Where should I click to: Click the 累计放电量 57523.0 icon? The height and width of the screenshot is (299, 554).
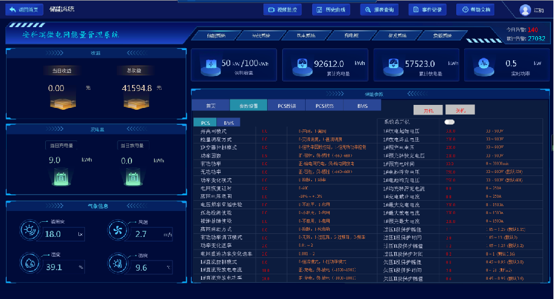tap(393, 66)
